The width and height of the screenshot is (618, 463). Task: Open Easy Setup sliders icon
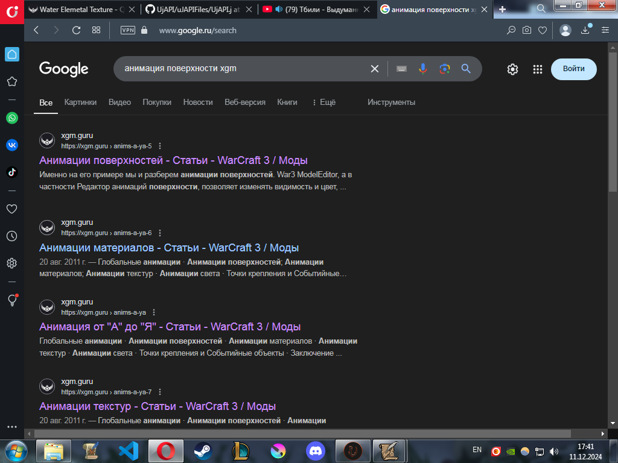(605, 30)
